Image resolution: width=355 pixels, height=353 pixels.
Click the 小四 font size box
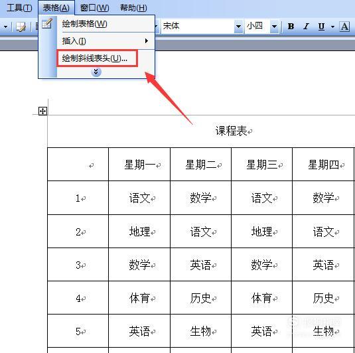click(257, 27)
